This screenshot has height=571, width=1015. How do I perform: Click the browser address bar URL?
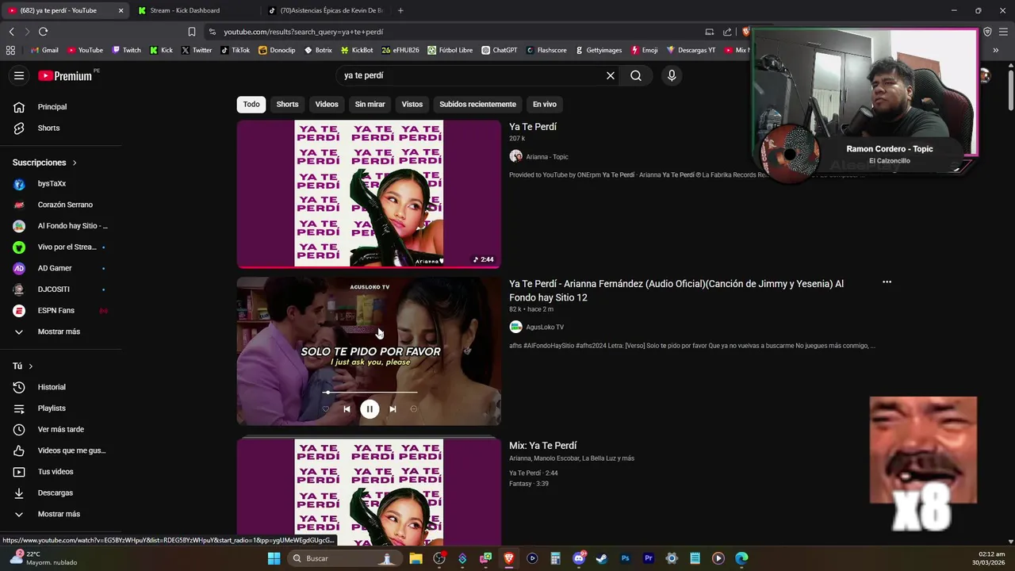click(x=303, y=32)
